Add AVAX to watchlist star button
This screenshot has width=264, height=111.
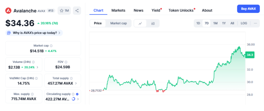click(x=64, y=11)
